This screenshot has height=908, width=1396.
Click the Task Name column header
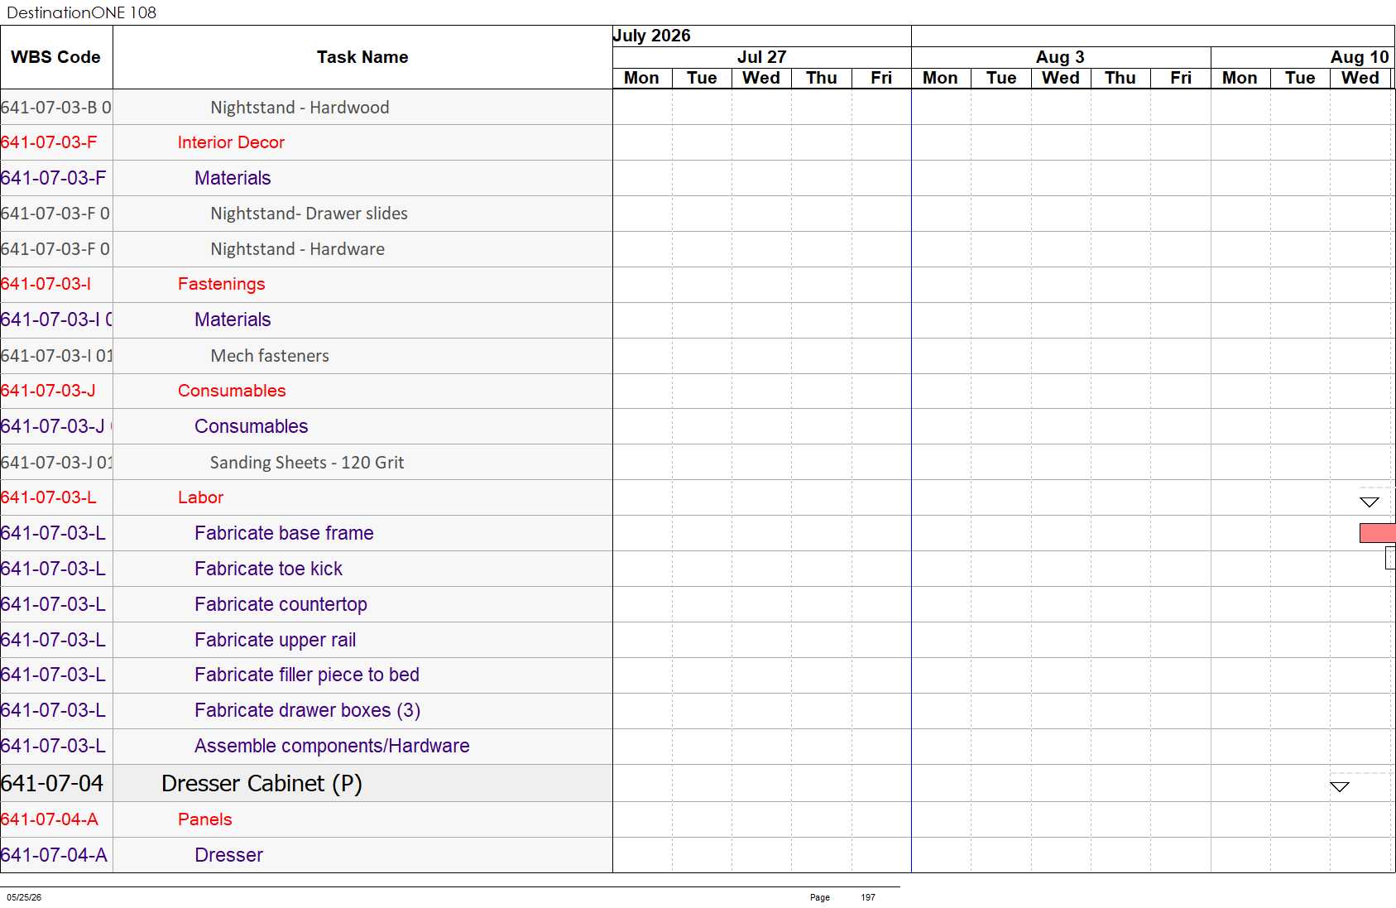click(x=362, y=57)
